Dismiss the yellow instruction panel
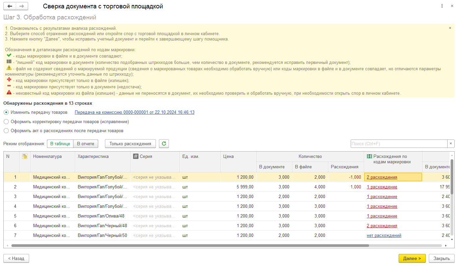 [450, 28]
